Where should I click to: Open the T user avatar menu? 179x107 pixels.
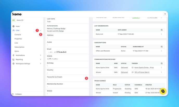tap(165, 14)
